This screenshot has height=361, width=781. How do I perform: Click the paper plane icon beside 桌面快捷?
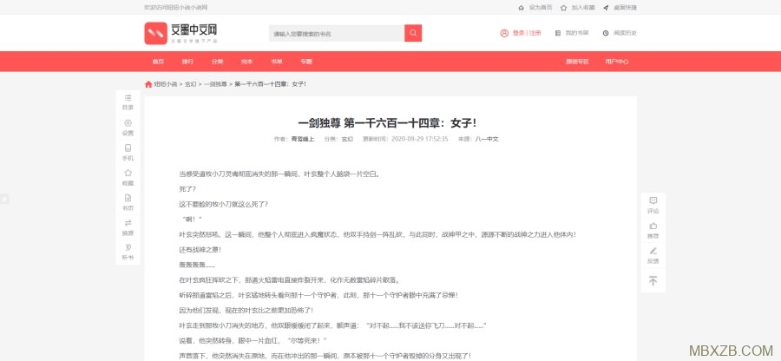click(606, 8)
